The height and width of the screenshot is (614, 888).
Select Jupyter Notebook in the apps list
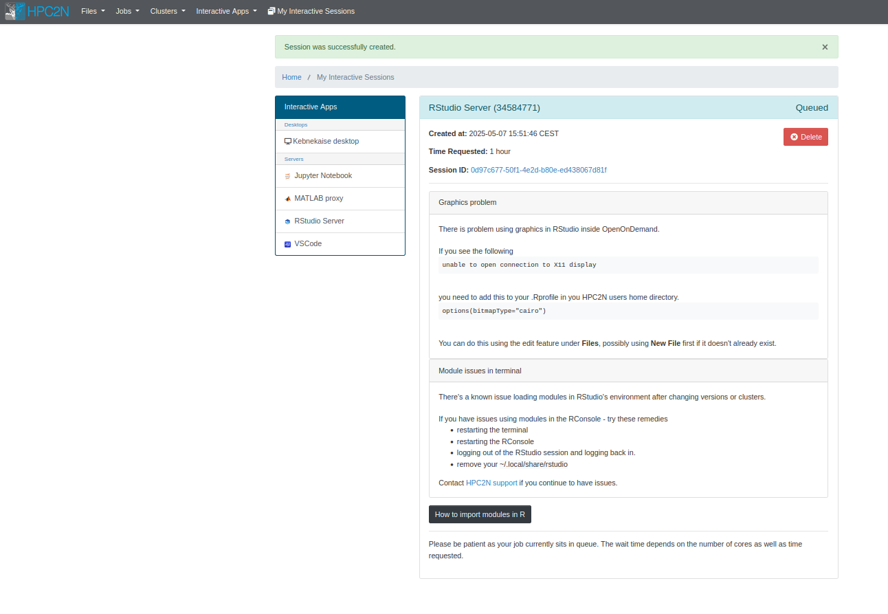[340, 176]
